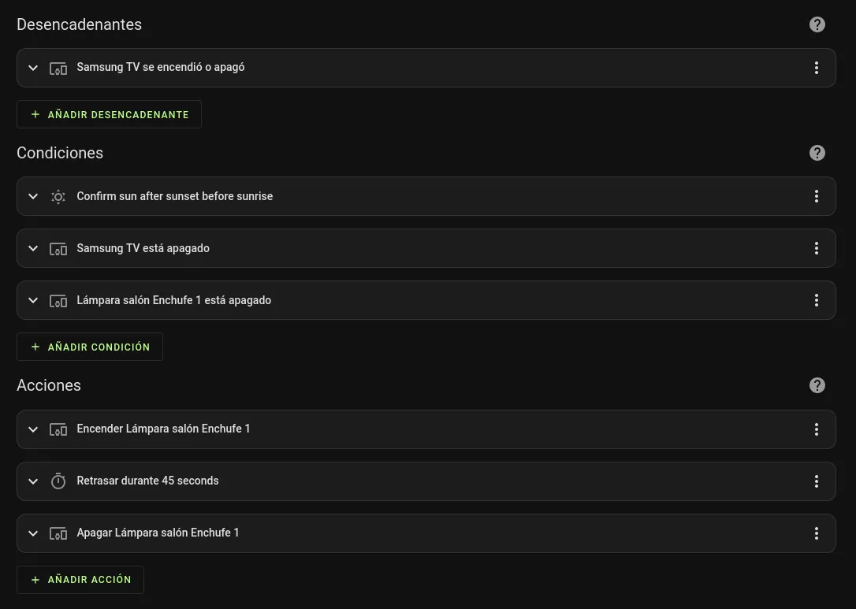The height and width of the screenshot is (609, 856).
Task: Open options for Lámpara salón está apagado condition
Action: pyautogui.click(x=816, y=300)
